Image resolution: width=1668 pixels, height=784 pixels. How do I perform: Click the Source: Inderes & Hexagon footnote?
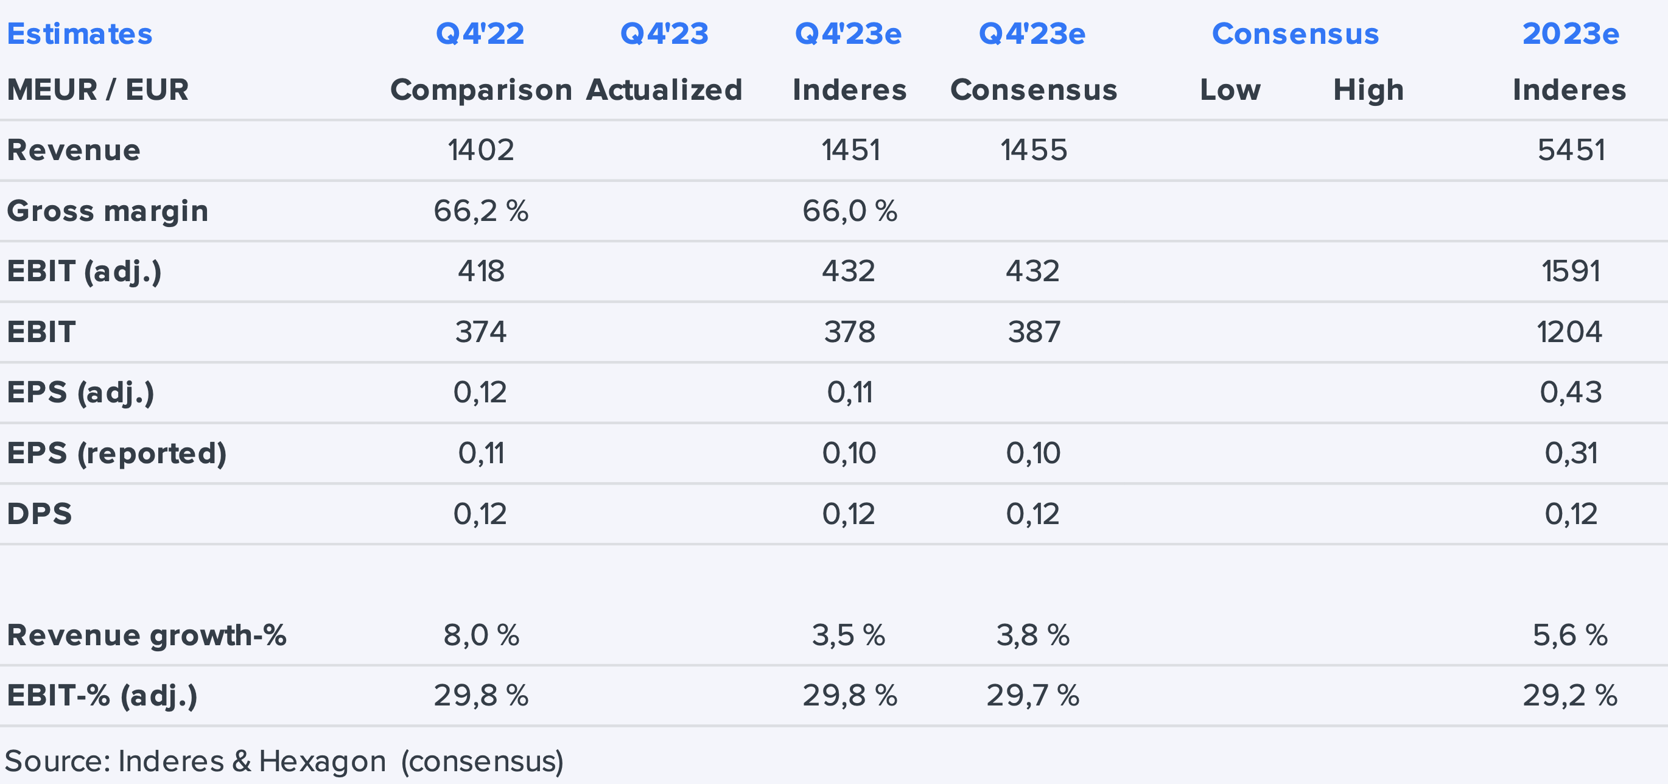284,761
